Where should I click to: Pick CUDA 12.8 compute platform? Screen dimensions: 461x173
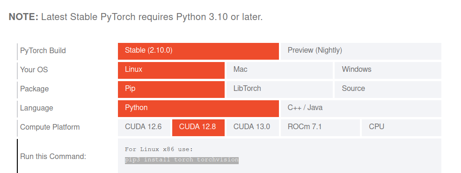point(198,128)
